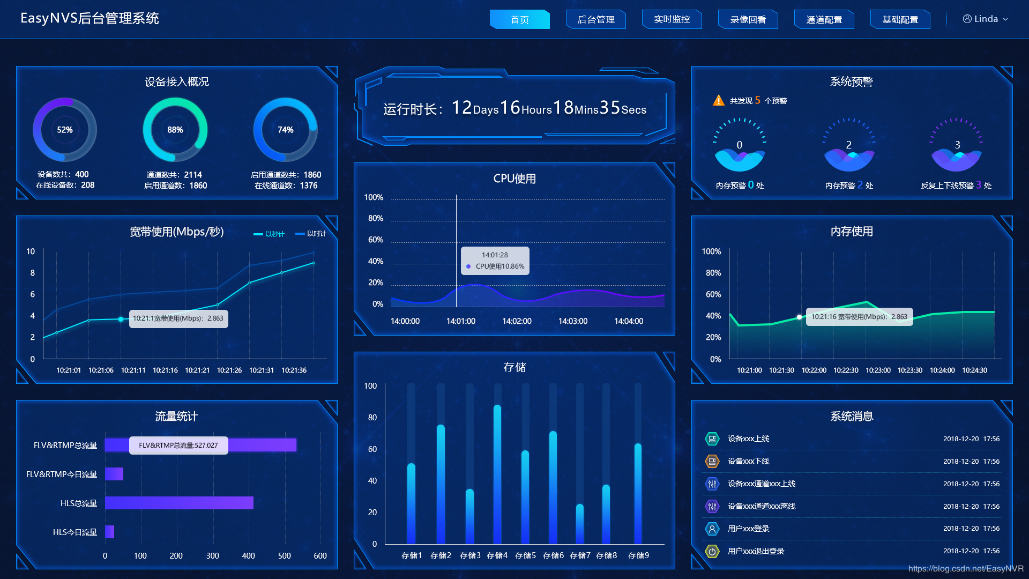Click the 52% device ring gauge
The height and width of the screenshot is (579, 1029).
pos(65,130)
